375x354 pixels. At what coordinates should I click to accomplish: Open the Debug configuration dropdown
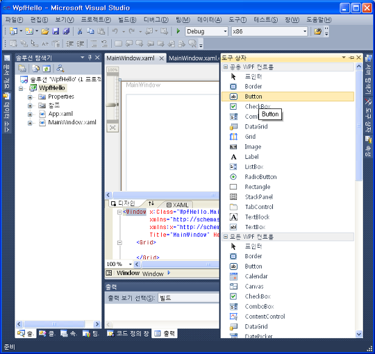click(225, 31)
